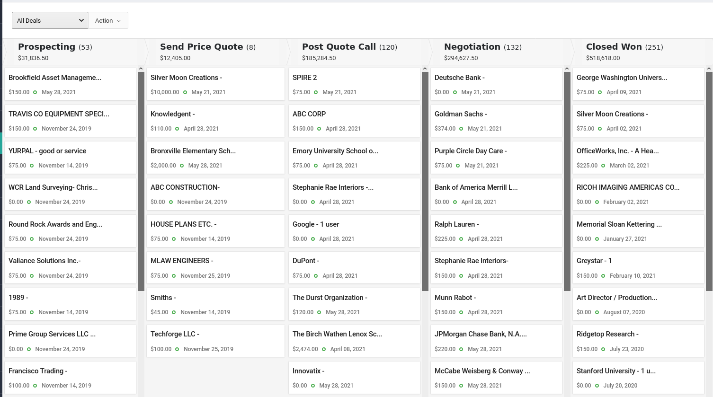This screenshot has width=713, height=397.
Task: Open the Round Rock Awards deal
Action: [70, 231]
